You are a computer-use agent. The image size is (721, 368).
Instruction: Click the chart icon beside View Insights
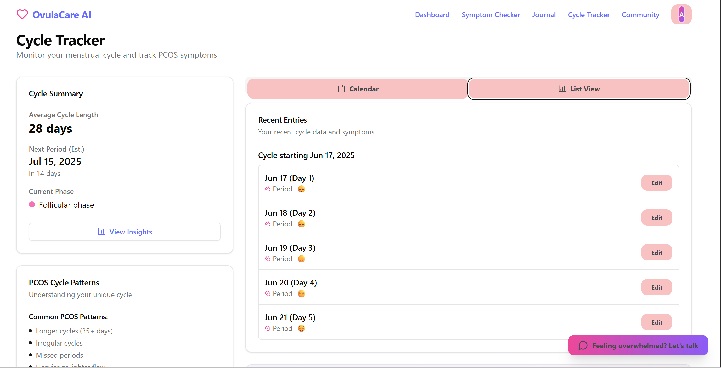pos(101,232)
